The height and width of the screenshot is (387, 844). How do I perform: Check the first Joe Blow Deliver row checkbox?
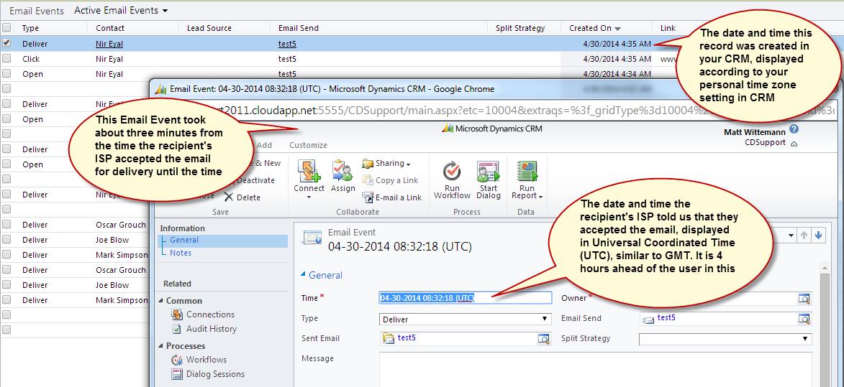(x=6, y=239)
